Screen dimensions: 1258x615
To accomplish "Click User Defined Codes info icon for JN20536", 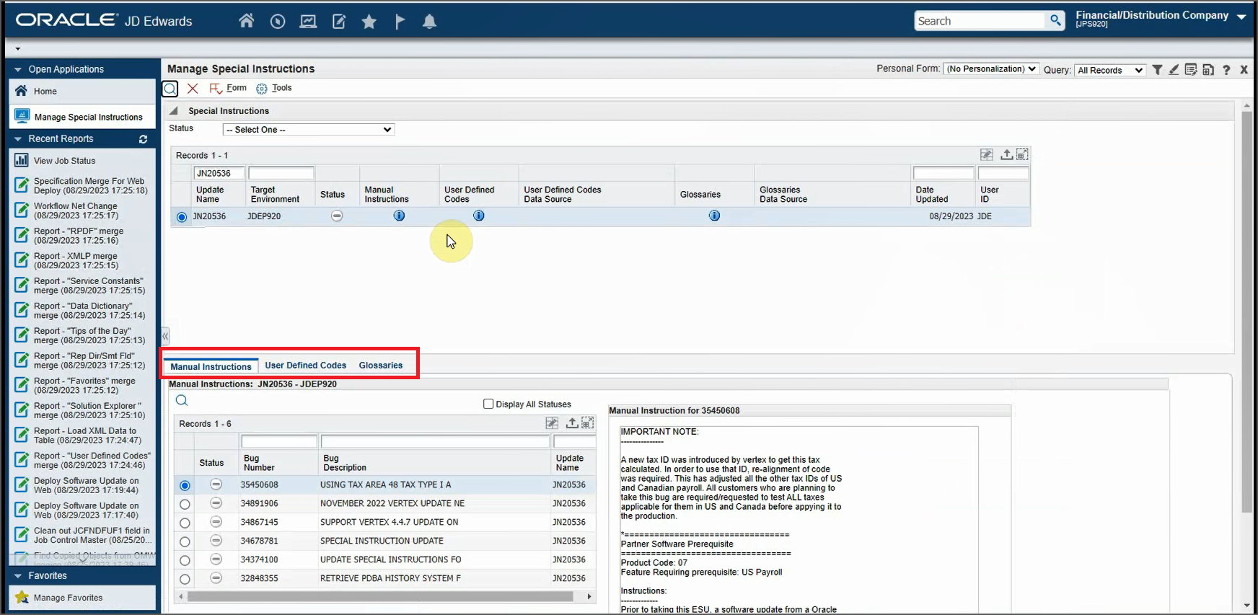I will 479,216.
